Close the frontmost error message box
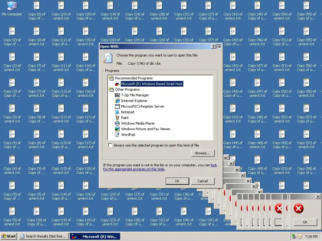Image resolution: width=322 pixels, height=241 pixels. click(x=318, y=197)
